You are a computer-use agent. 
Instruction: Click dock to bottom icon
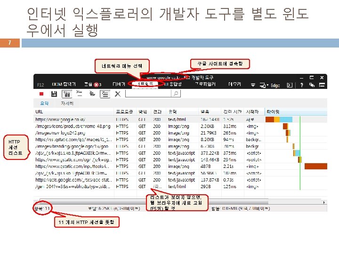(x=322, y=85)
